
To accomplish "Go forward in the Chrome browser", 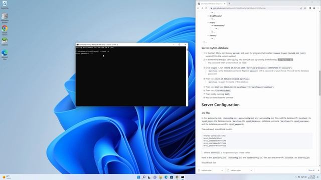I will tap(202, 8).
